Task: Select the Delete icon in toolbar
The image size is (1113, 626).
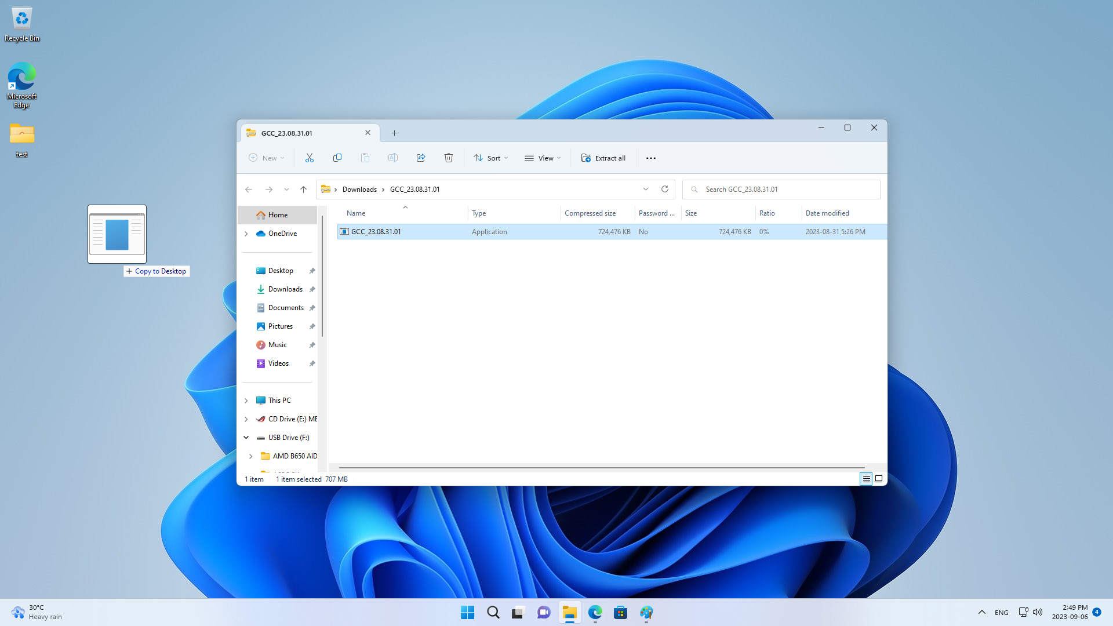Action: pyautogui.click(x=448, y=158)
